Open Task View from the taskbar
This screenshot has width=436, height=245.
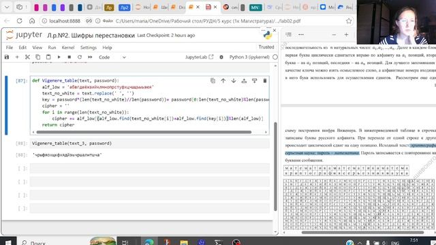[125, 242]
